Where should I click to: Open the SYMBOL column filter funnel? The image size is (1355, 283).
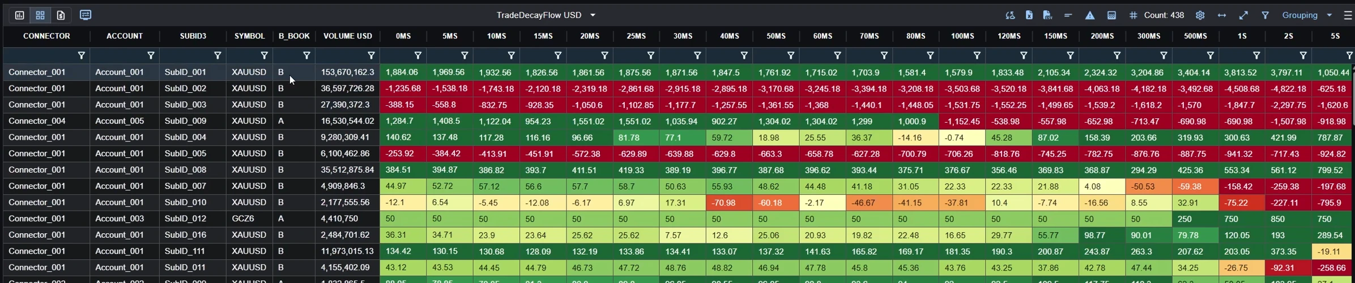point(264,55)
